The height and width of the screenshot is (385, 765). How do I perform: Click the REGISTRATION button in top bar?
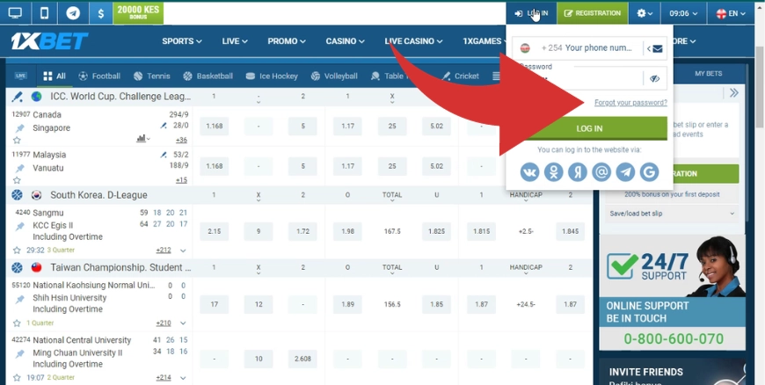tap(593, 13)
